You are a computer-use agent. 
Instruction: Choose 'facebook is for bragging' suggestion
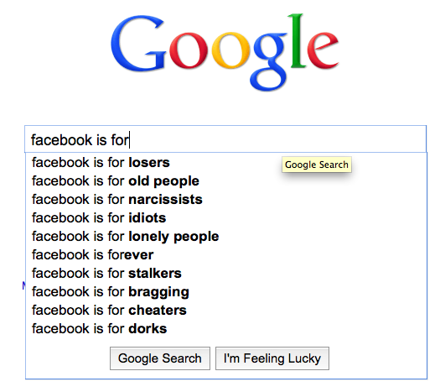pos(226,292)
